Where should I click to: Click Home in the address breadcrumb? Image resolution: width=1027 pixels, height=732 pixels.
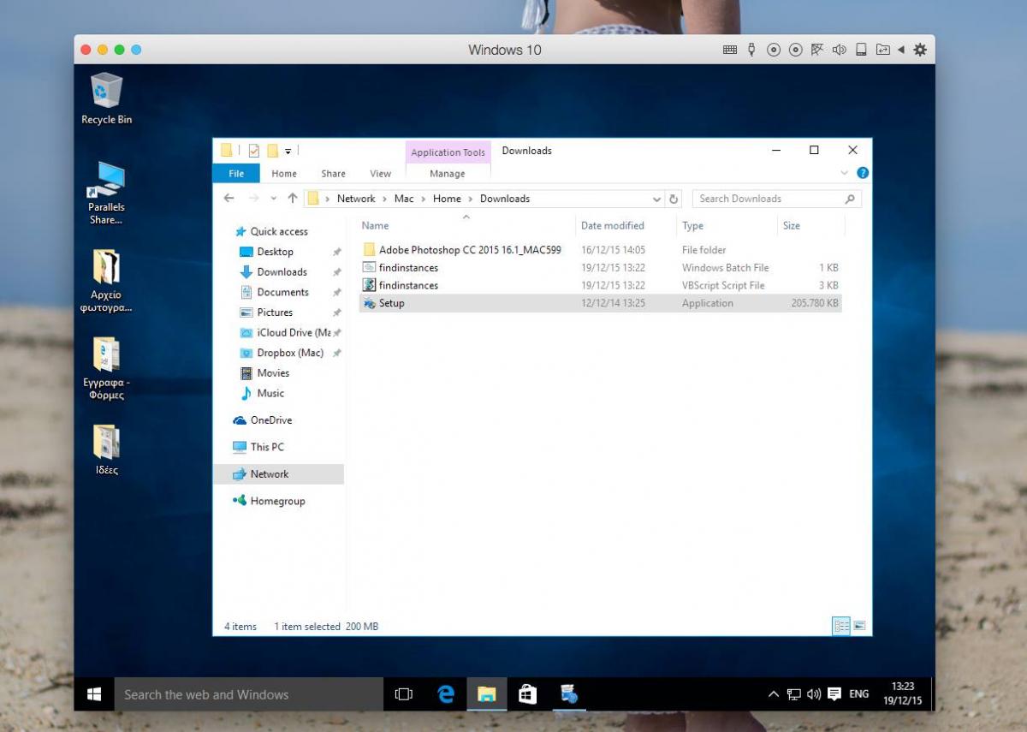click(x=447, y=199)
